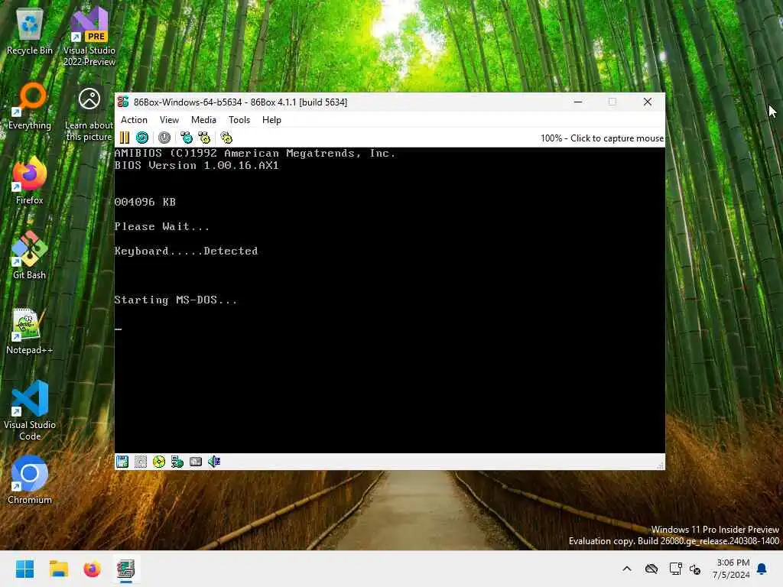783x587 pixels.
Task: Select the Chromium desktop shortcut
Action: pos(30,480)
